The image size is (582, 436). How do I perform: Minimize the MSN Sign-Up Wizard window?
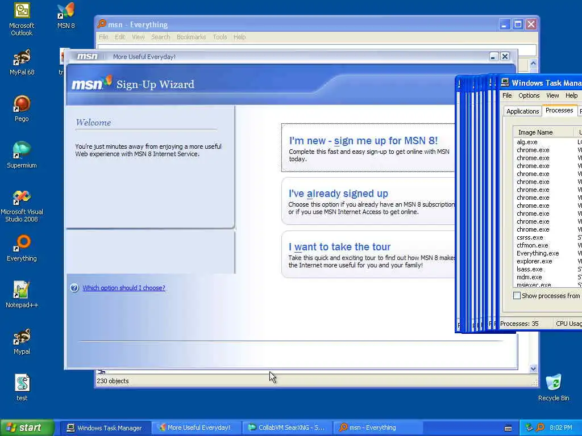tap(493, 56)
